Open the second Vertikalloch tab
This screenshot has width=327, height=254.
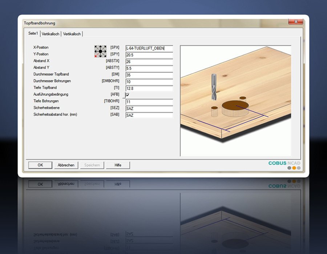coord(72,34)
